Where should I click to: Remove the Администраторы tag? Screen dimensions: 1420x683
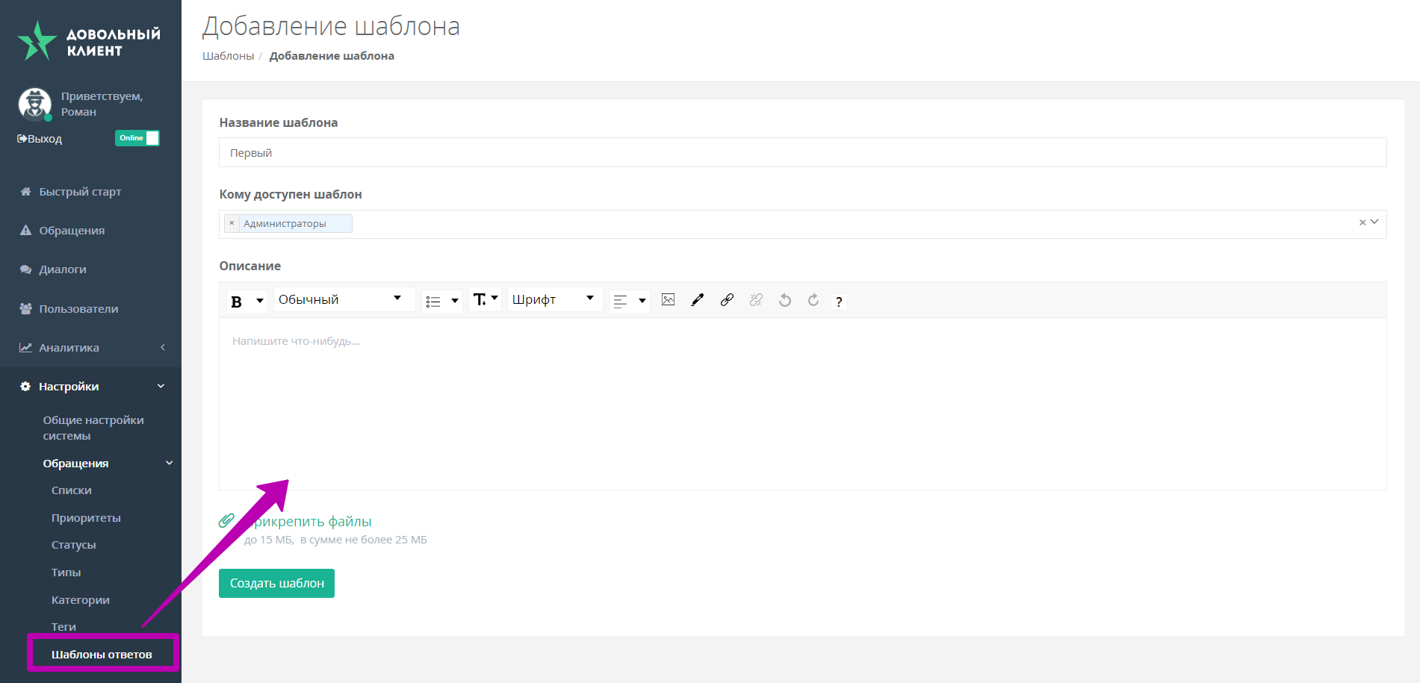point(232,223)
